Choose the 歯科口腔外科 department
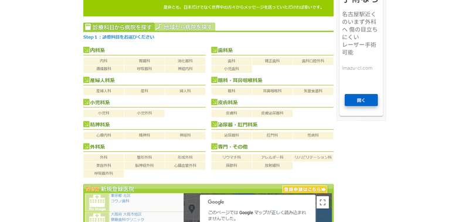The height and width of the screenshot is (222, 469). pos(313,61)
